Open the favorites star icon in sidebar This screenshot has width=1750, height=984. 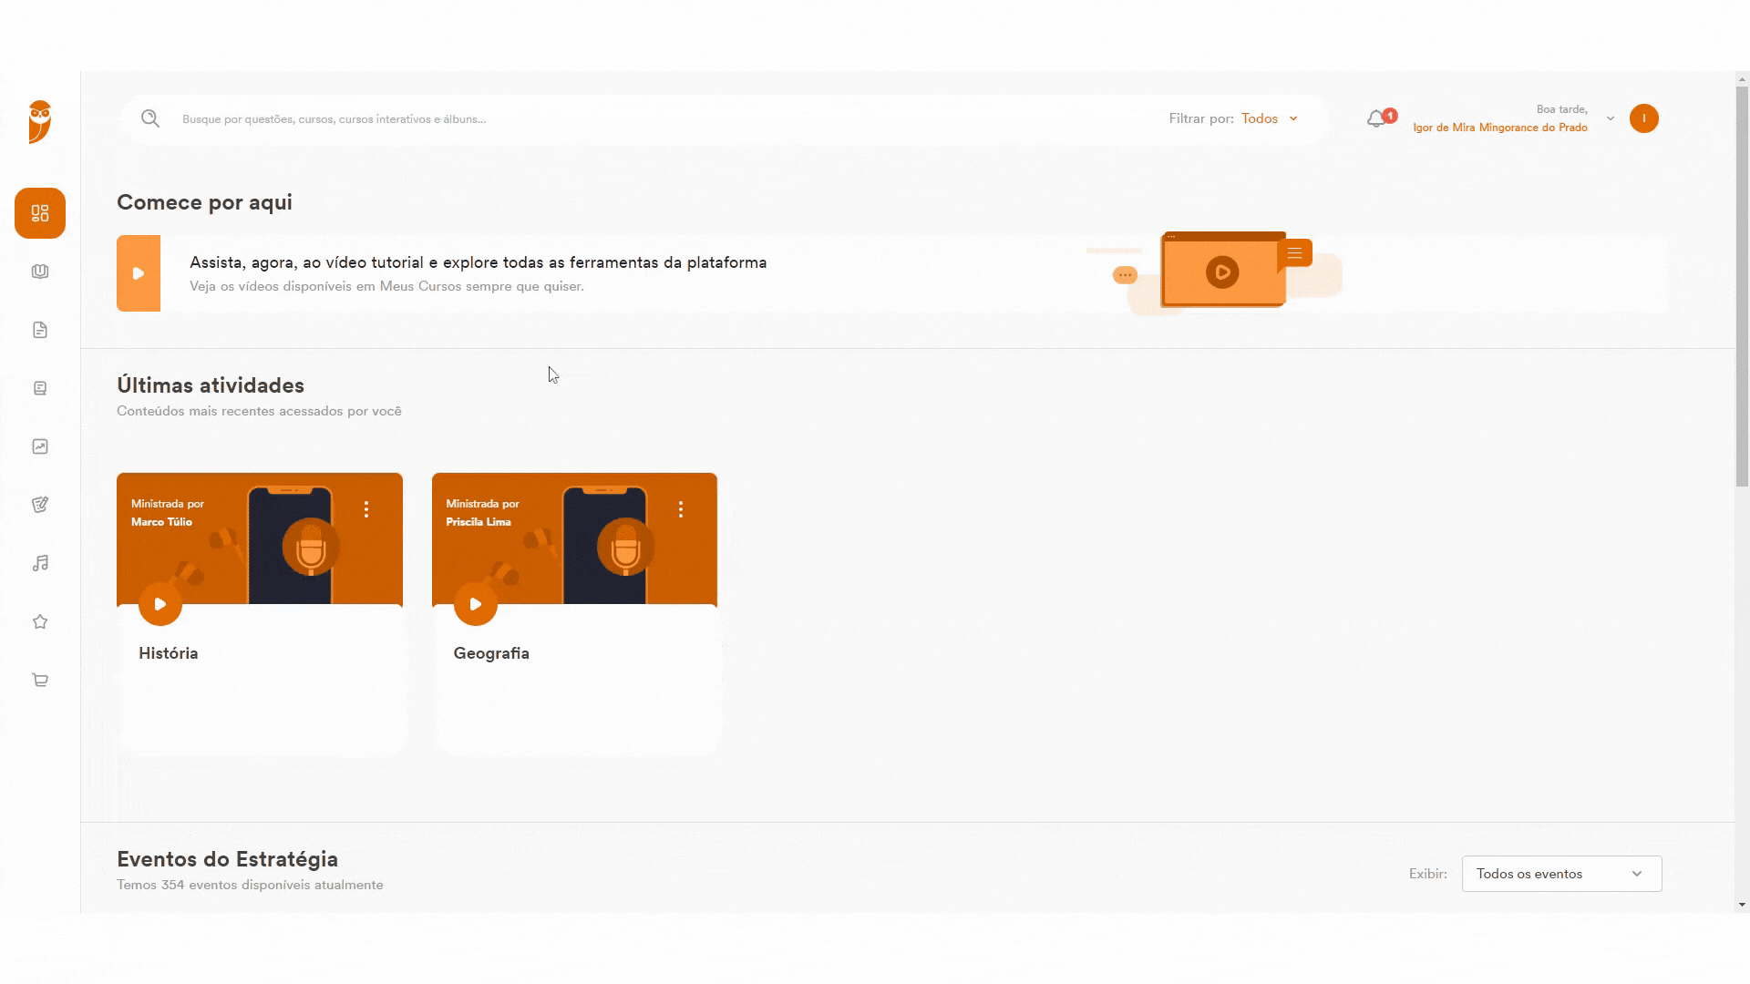click(x=40, y=621)
